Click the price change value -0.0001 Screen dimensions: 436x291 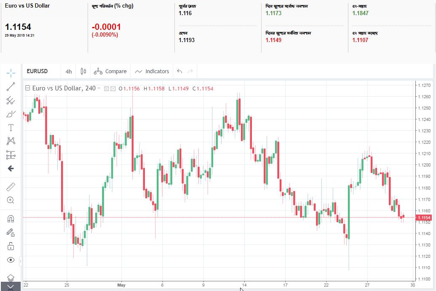click(106, 27)
